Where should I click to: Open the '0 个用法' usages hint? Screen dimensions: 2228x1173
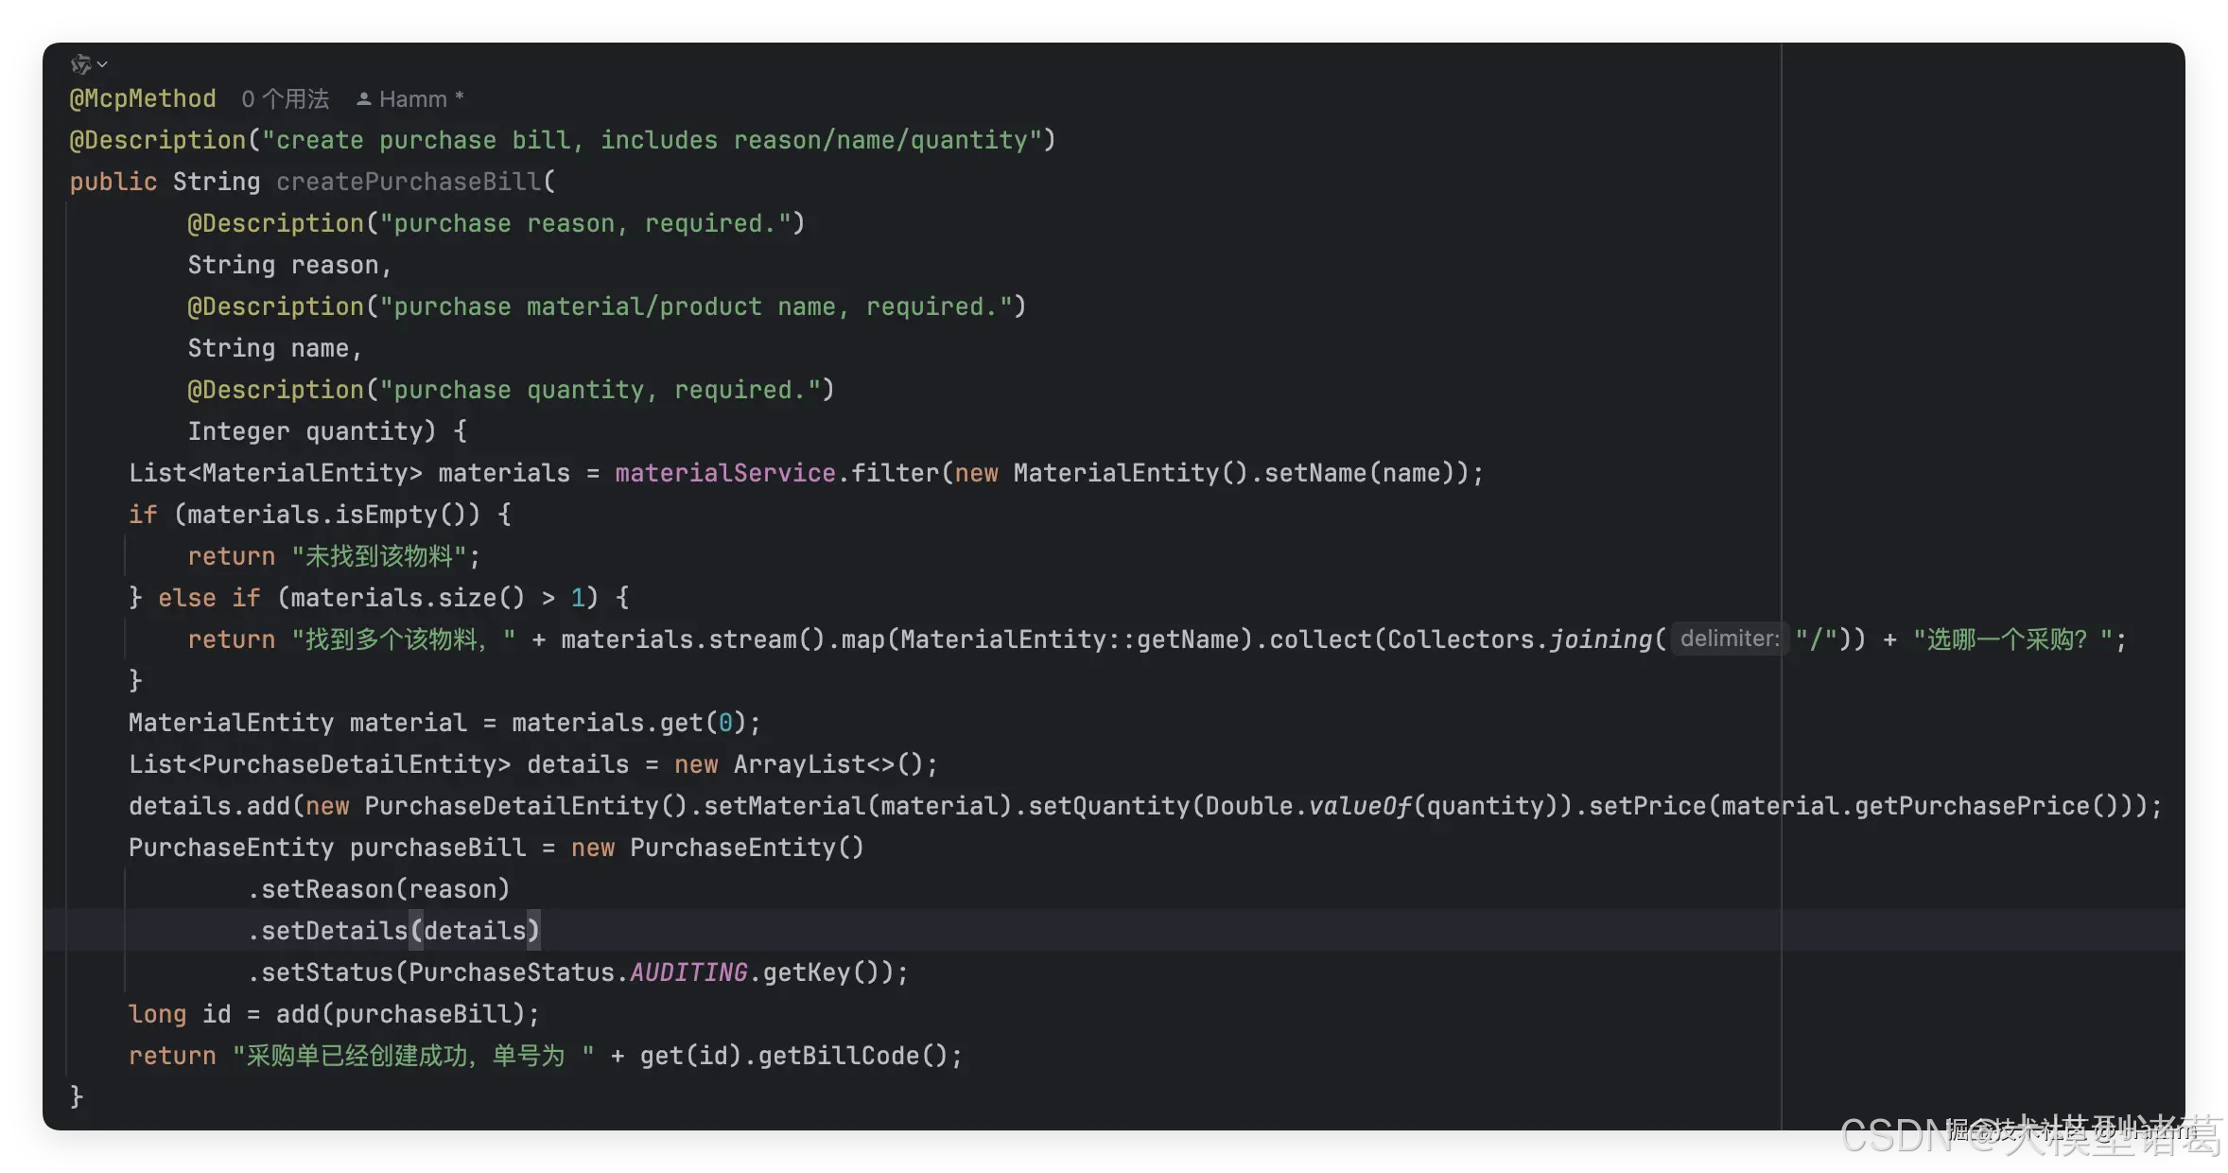[285, 98]
